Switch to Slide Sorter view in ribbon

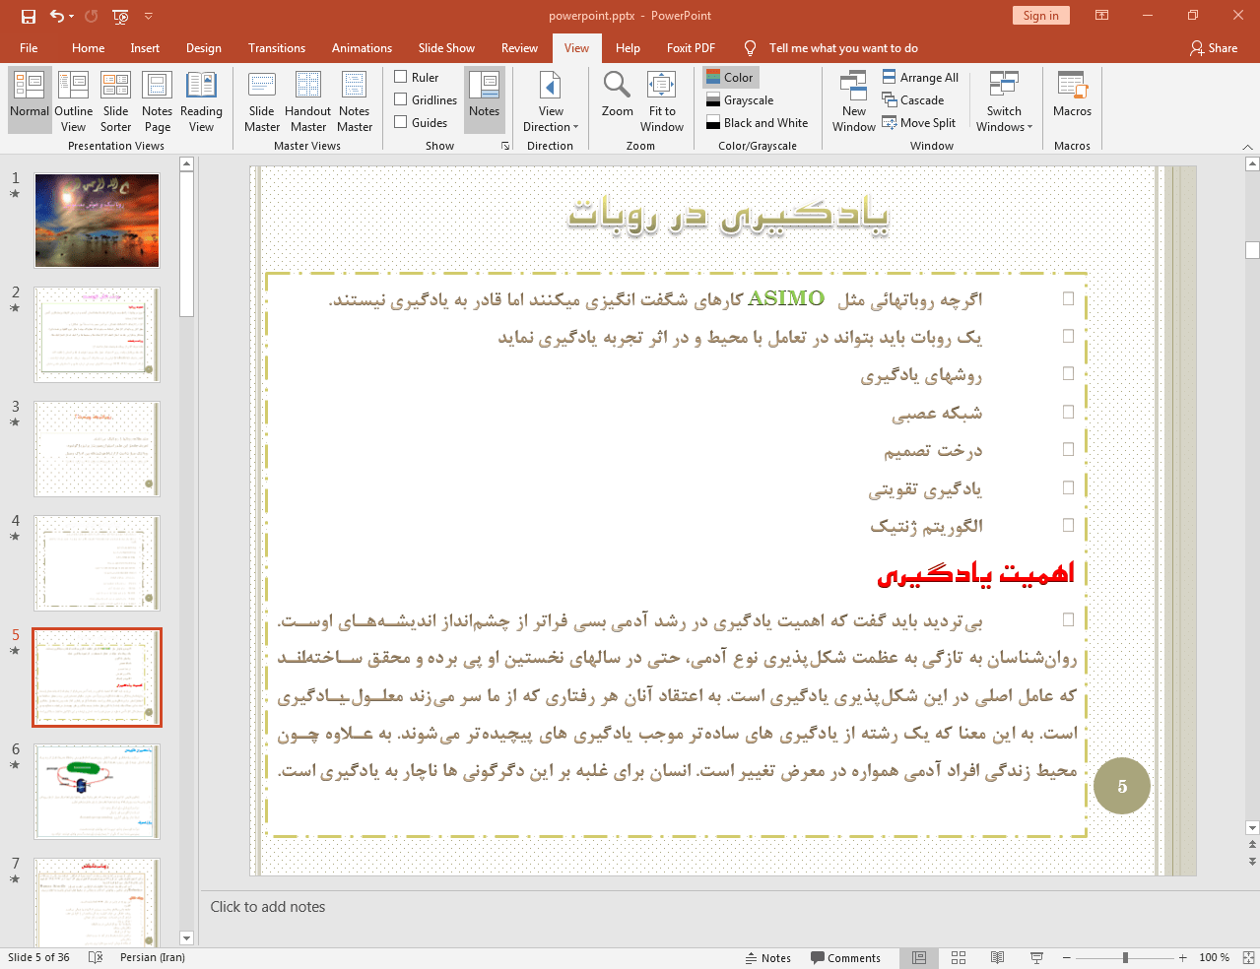pos(115,100)
